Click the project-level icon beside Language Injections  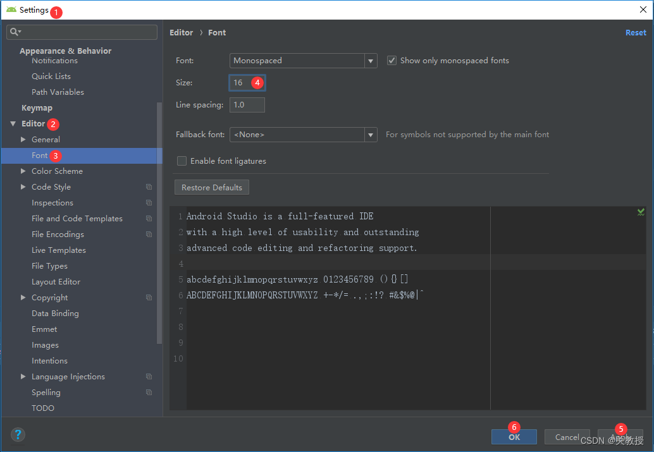(x=149, y=377)
